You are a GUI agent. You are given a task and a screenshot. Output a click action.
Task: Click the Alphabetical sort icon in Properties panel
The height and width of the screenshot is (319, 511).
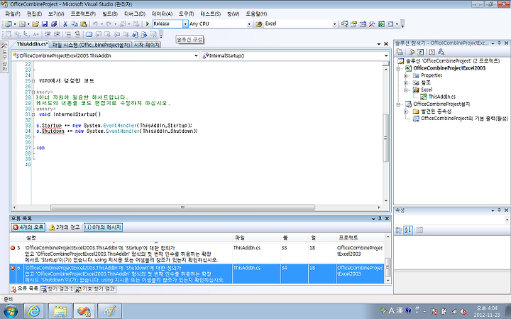point(408,230)
